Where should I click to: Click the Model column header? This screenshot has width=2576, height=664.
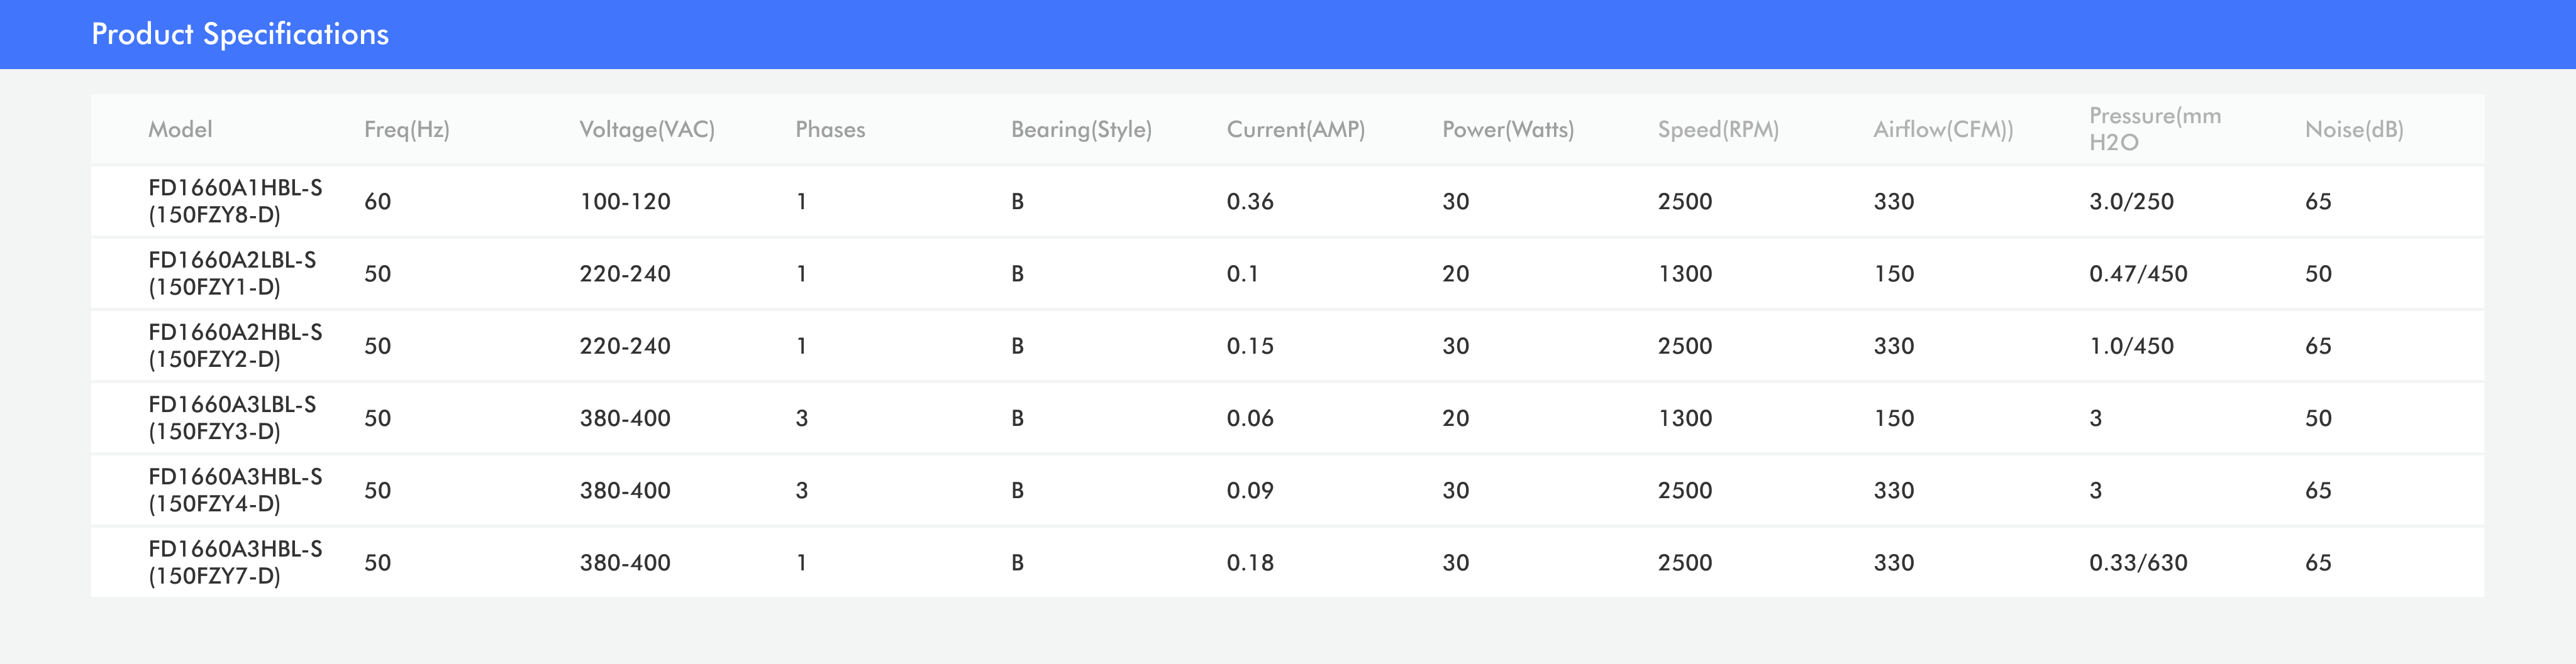[180, 130]
